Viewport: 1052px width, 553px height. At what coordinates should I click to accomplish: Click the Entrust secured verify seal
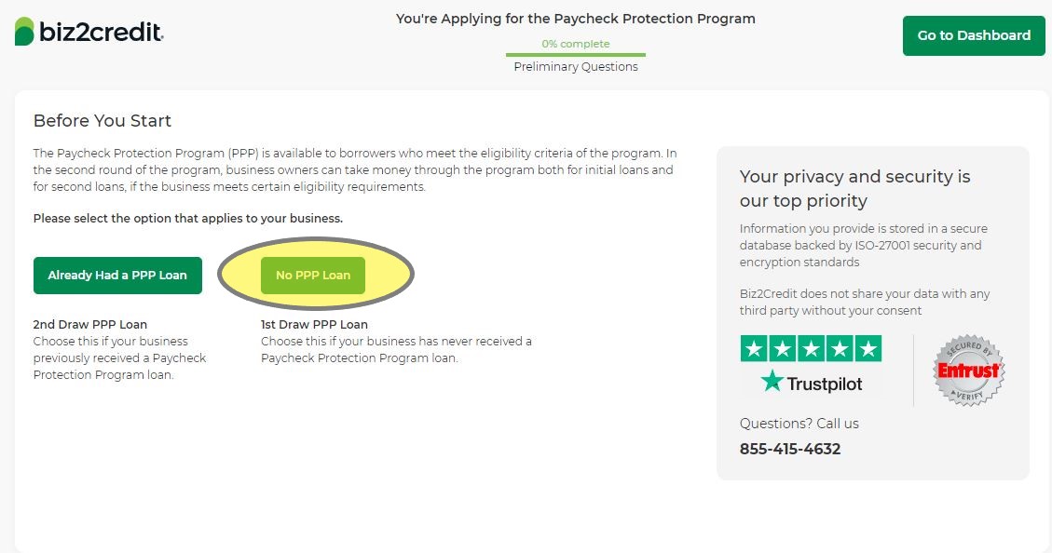[968, 371]
